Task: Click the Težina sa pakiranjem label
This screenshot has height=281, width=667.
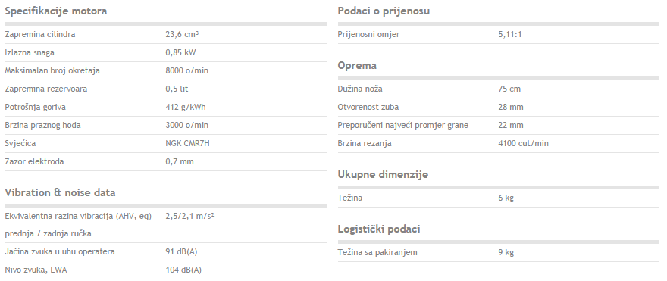Action: pos(377,252)
